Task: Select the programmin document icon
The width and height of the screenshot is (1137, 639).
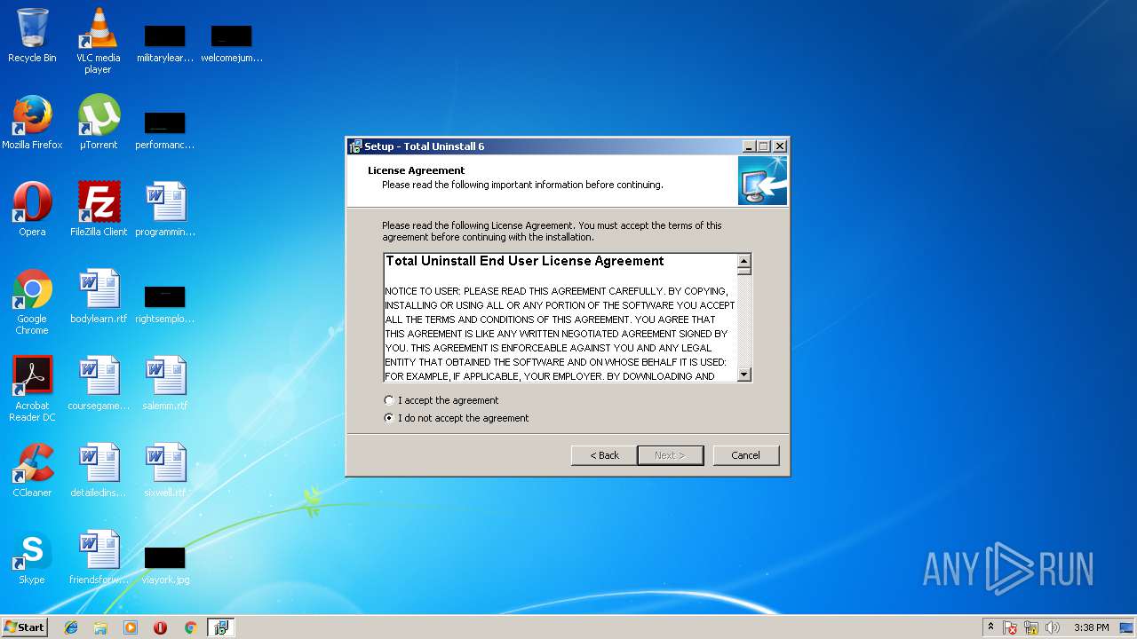Action: (165, 209)
